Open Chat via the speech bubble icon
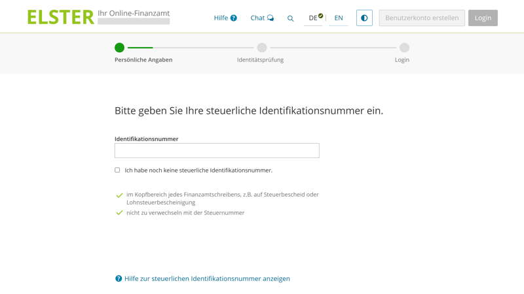This screenshot has width=524, height=294. click(x=270, y=18)
